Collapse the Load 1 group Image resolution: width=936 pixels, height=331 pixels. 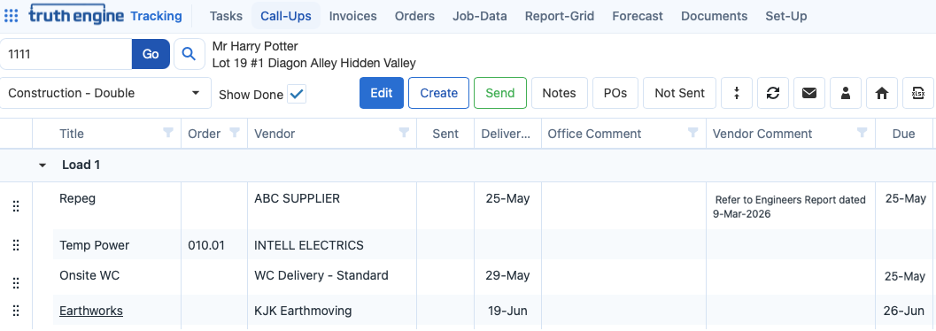[x=43, y=165]
